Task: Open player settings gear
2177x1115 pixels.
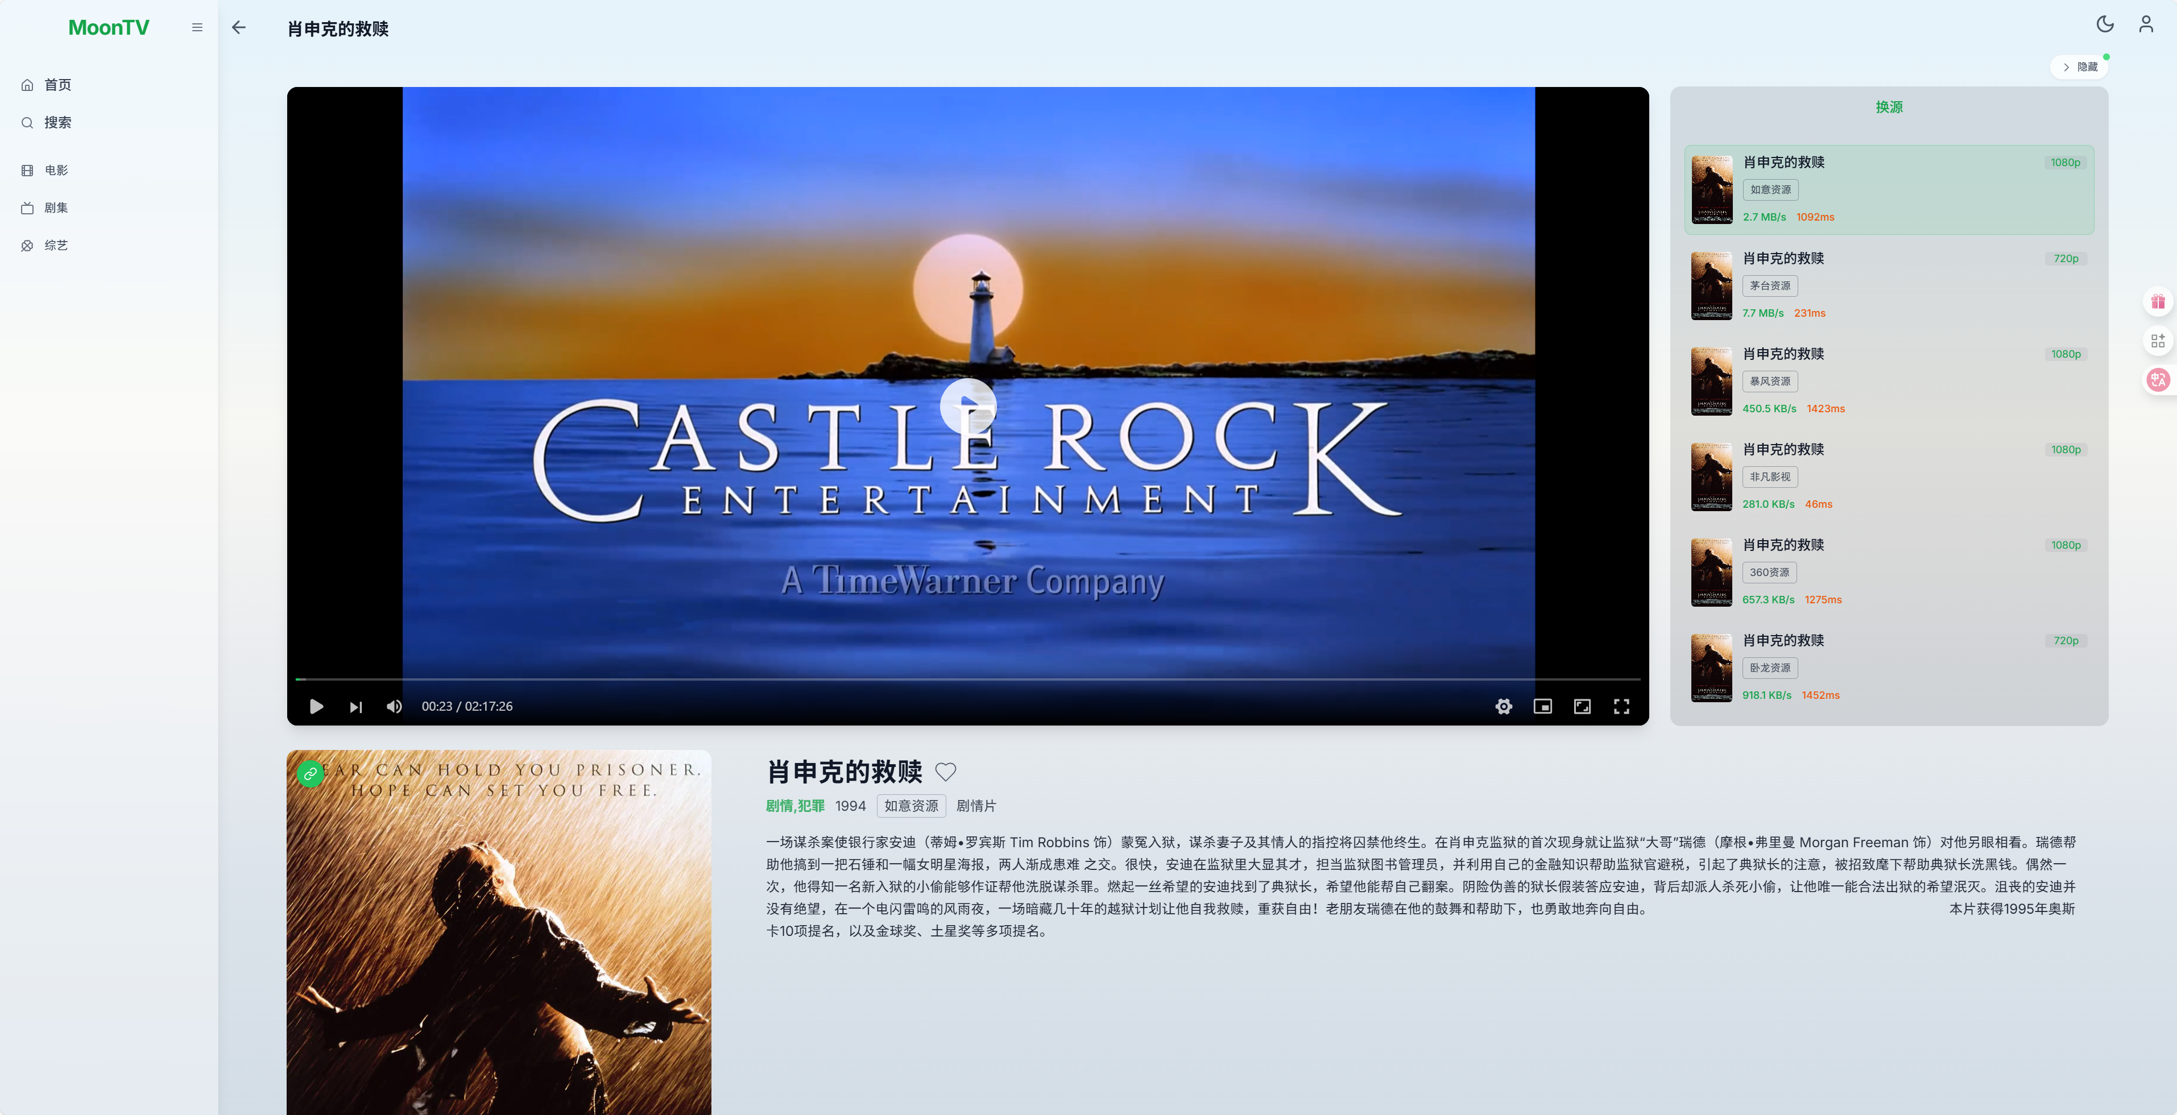Action: [1504, 706]
